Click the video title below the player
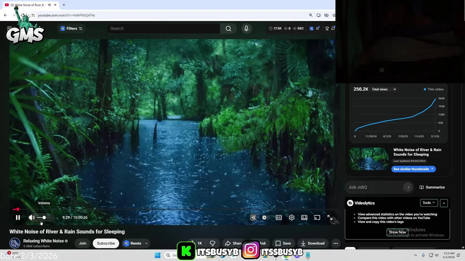Viewport: 465px width, 261px height. 67,232
